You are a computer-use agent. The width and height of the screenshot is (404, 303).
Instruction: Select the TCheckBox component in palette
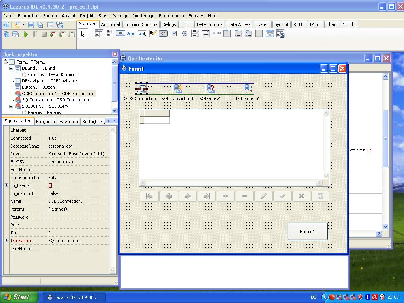[174, 34]
